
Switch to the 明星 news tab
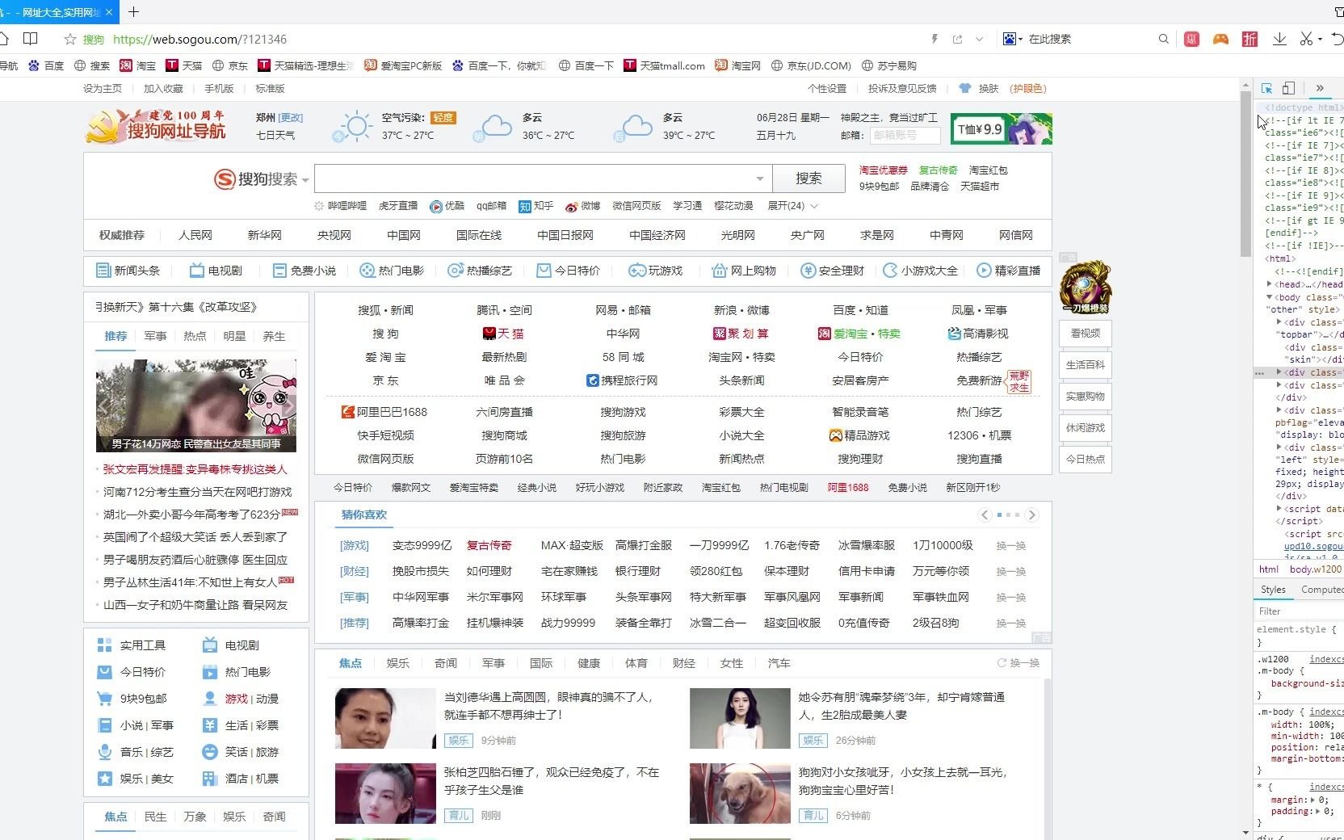pyautogui.click(x=234, y=336)
